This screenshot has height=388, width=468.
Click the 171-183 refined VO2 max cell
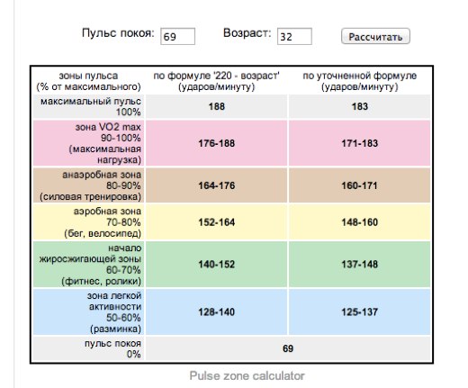(359, 143)
